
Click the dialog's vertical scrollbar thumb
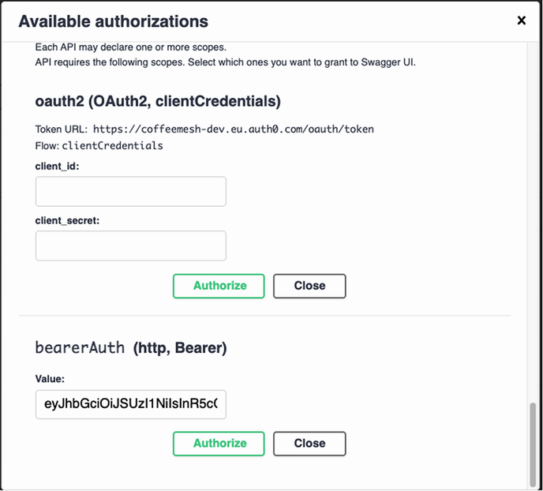(533, 442)
